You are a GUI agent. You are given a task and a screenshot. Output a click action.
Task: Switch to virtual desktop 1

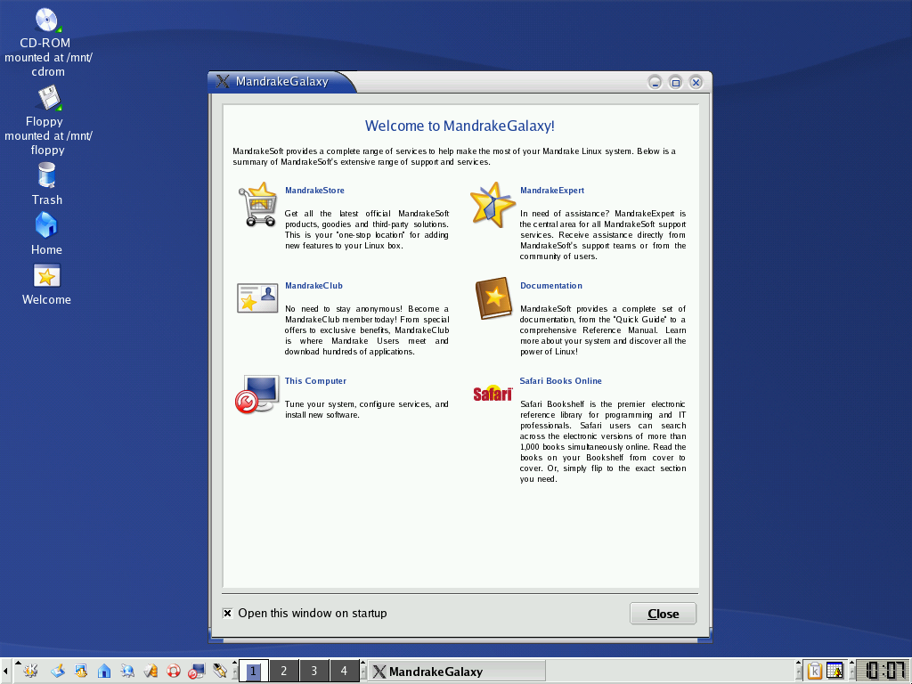coord(254,671)
